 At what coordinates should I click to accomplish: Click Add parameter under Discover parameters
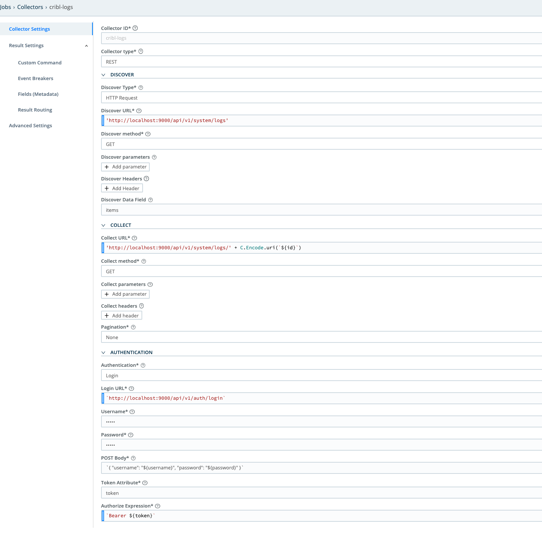tap(125, 167)
